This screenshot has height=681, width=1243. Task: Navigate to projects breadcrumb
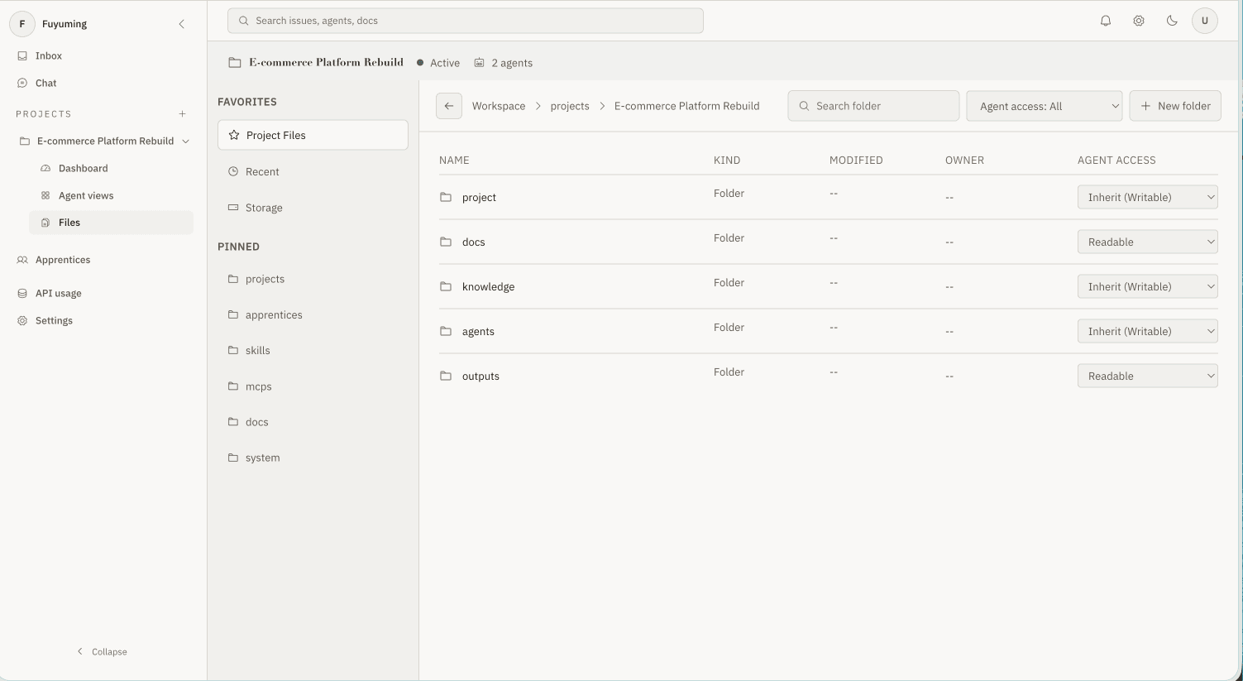pos(570,106)
